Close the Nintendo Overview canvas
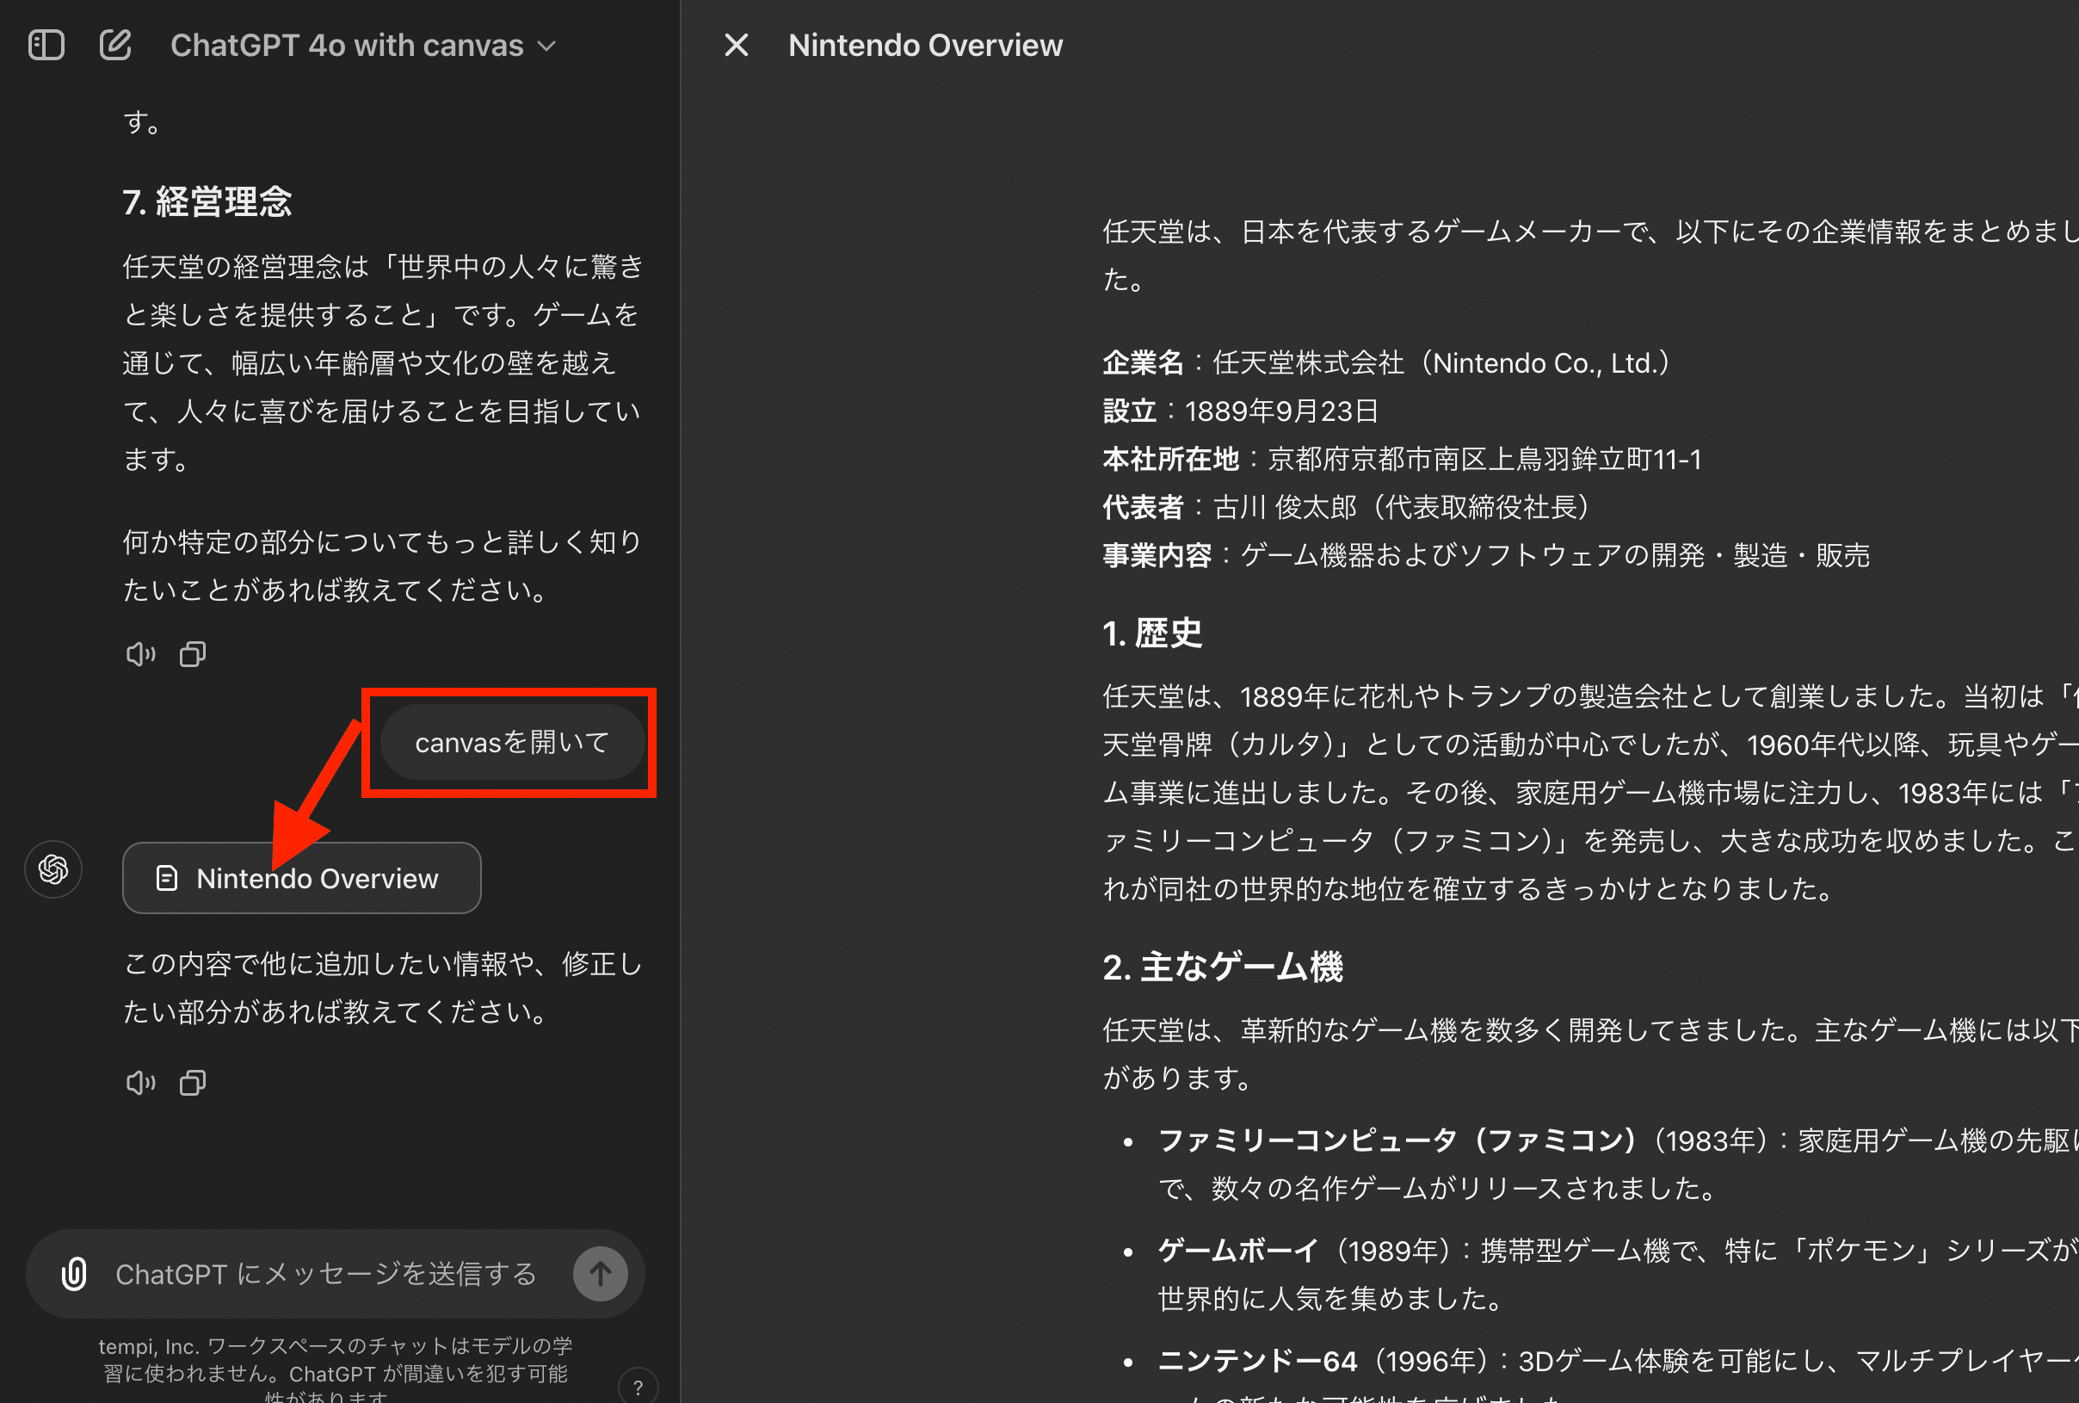The image size is (2079, 1403). [736, 45]
